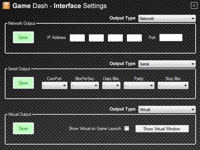Save the Network Output settings
Screen dimensions: 200x150
click(x=23, y=37)
